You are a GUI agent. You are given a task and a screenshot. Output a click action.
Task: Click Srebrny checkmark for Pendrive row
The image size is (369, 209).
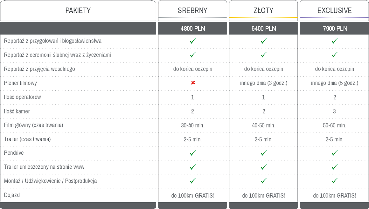pyautogui.click(x=193, y=153)
